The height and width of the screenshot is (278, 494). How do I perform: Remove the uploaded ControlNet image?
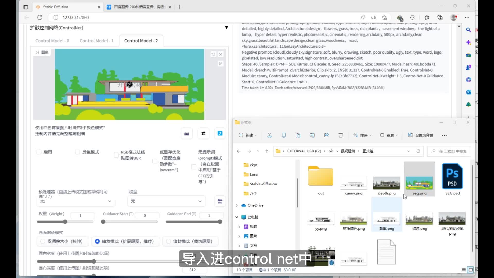pyautogui.click(x=220, y=54)
